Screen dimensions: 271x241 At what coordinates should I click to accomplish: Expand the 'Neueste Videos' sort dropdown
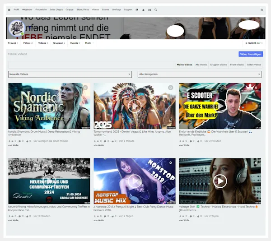tap(70, 74)
